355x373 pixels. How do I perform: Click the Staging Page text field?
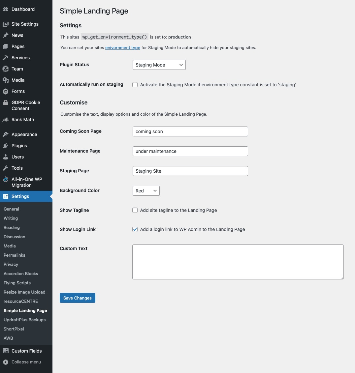point(190,171)
